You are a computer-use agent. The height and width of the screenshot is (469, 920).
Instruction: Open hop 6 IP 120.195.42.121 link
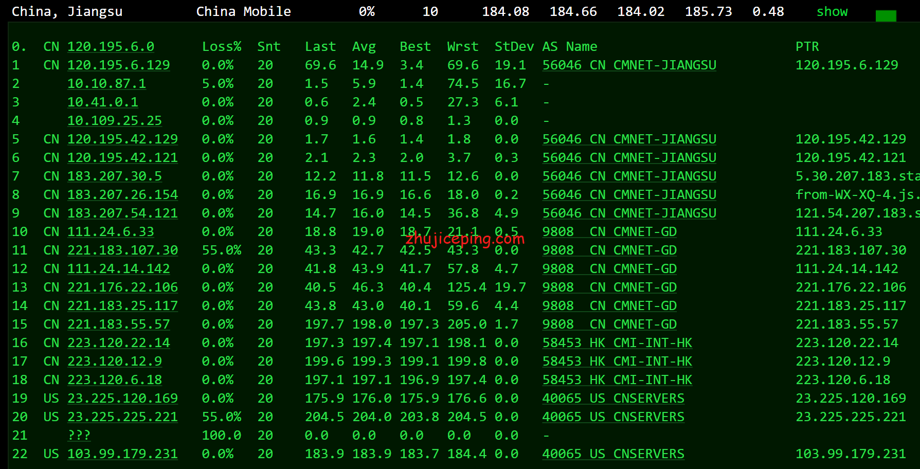(122, 157)
